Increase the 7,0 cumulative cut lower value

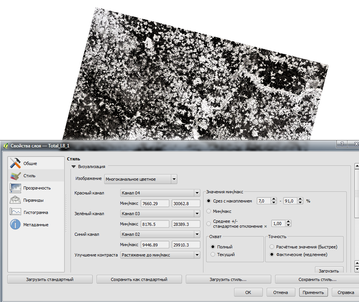coord(274,199)
